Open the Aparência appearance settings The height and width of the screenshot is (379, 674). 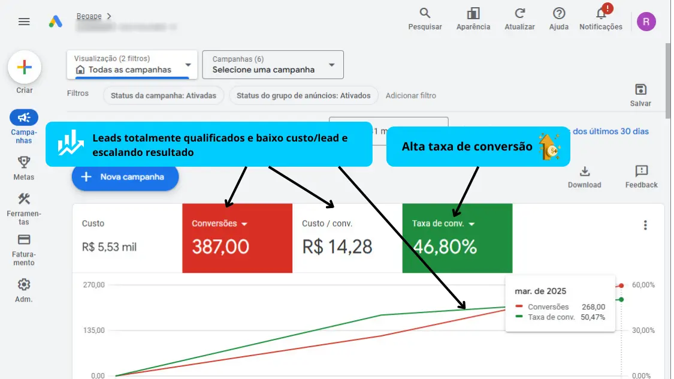pyautogui.click(x=473, y=19)
